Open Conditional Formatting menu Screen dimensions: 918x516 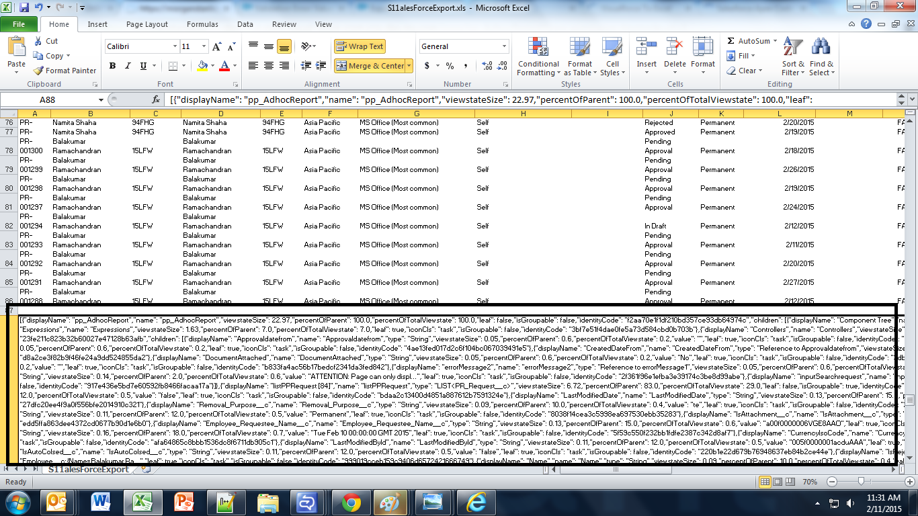point(538,57)
